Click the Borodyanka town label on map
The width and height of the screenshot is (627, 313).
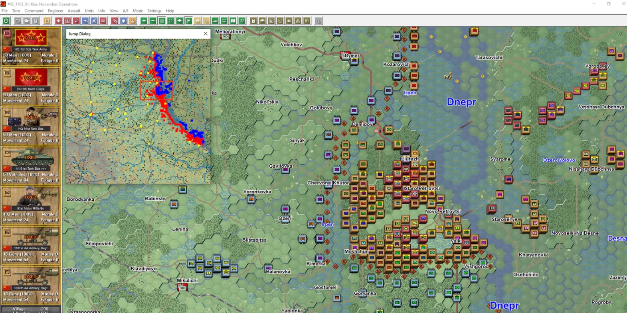coord(80,199)
